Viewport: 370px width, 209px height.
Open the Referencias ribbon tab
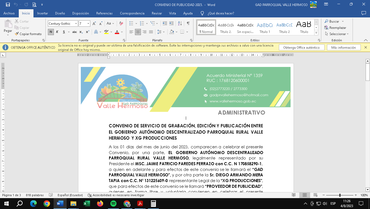coord(104,13)
